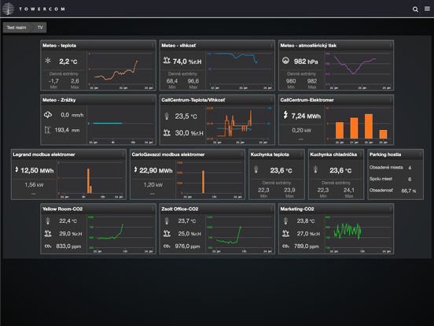The image size is (434, 326).
Task: Click the 982 hPa pressure value
Action: point(306,61)
